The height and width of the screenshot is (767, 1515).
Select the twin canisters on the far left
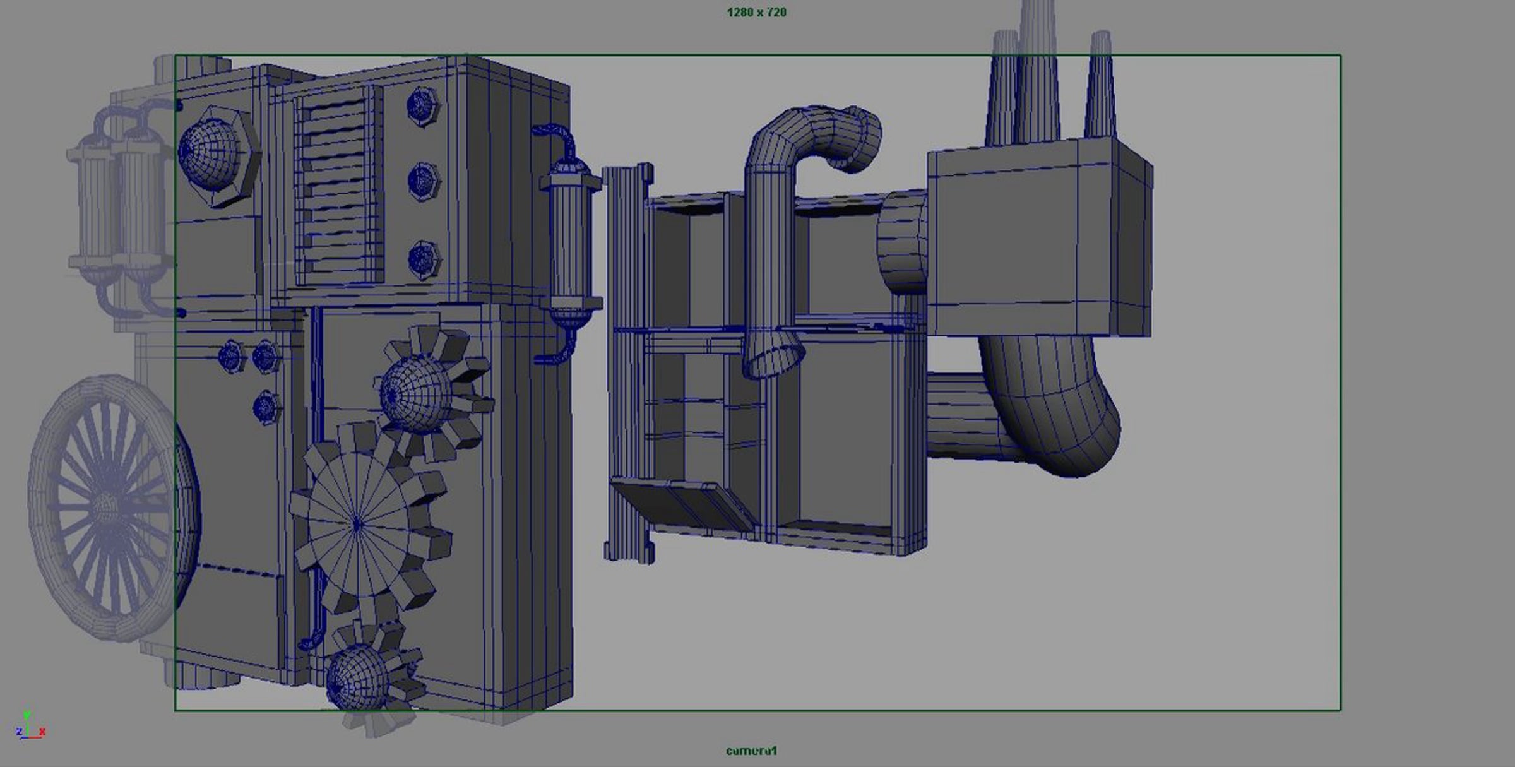tap(120, 208)
